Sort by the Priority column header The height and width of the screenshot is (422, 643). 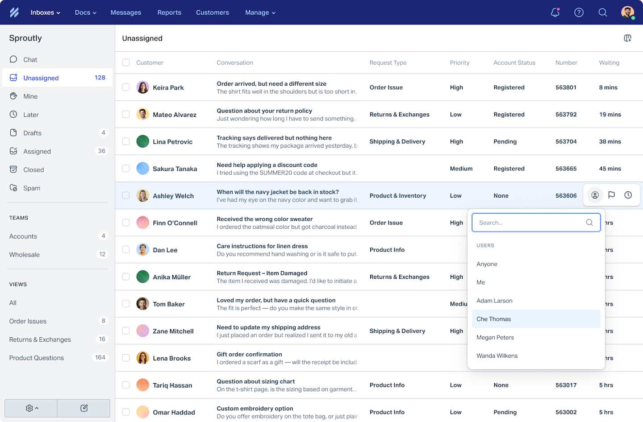[x=459, y=62]
